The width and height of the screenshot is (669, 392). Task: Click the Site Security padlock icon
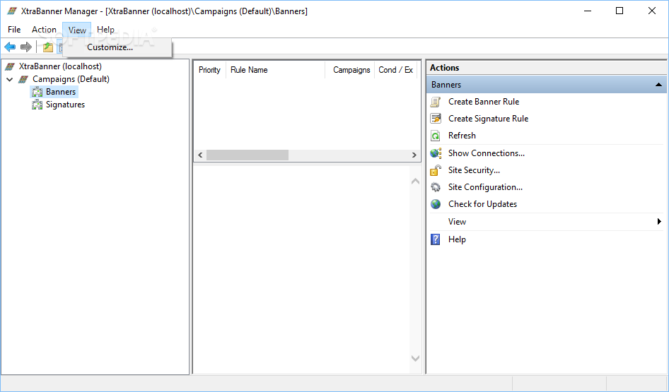coord(435,170)
